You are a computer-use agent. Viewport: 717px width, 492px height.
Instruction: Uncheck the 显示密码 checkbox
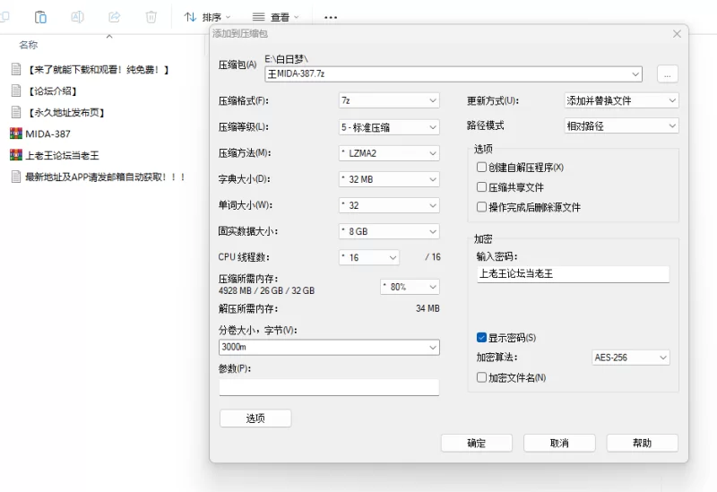pyautogui.click(x=481, y=338)
